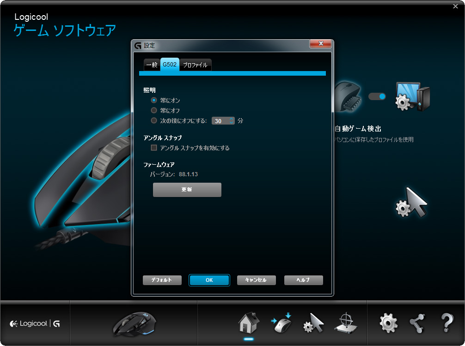This screenshot has height=346, width=465.
Task: Switch to the プロファイル tab
Action: point(195,65)
